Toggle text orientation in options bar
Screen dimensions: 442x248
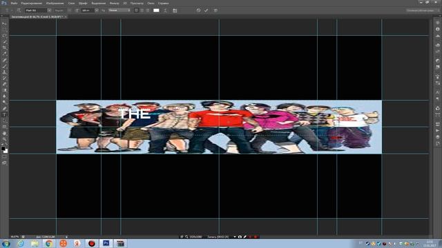point(19,10)
